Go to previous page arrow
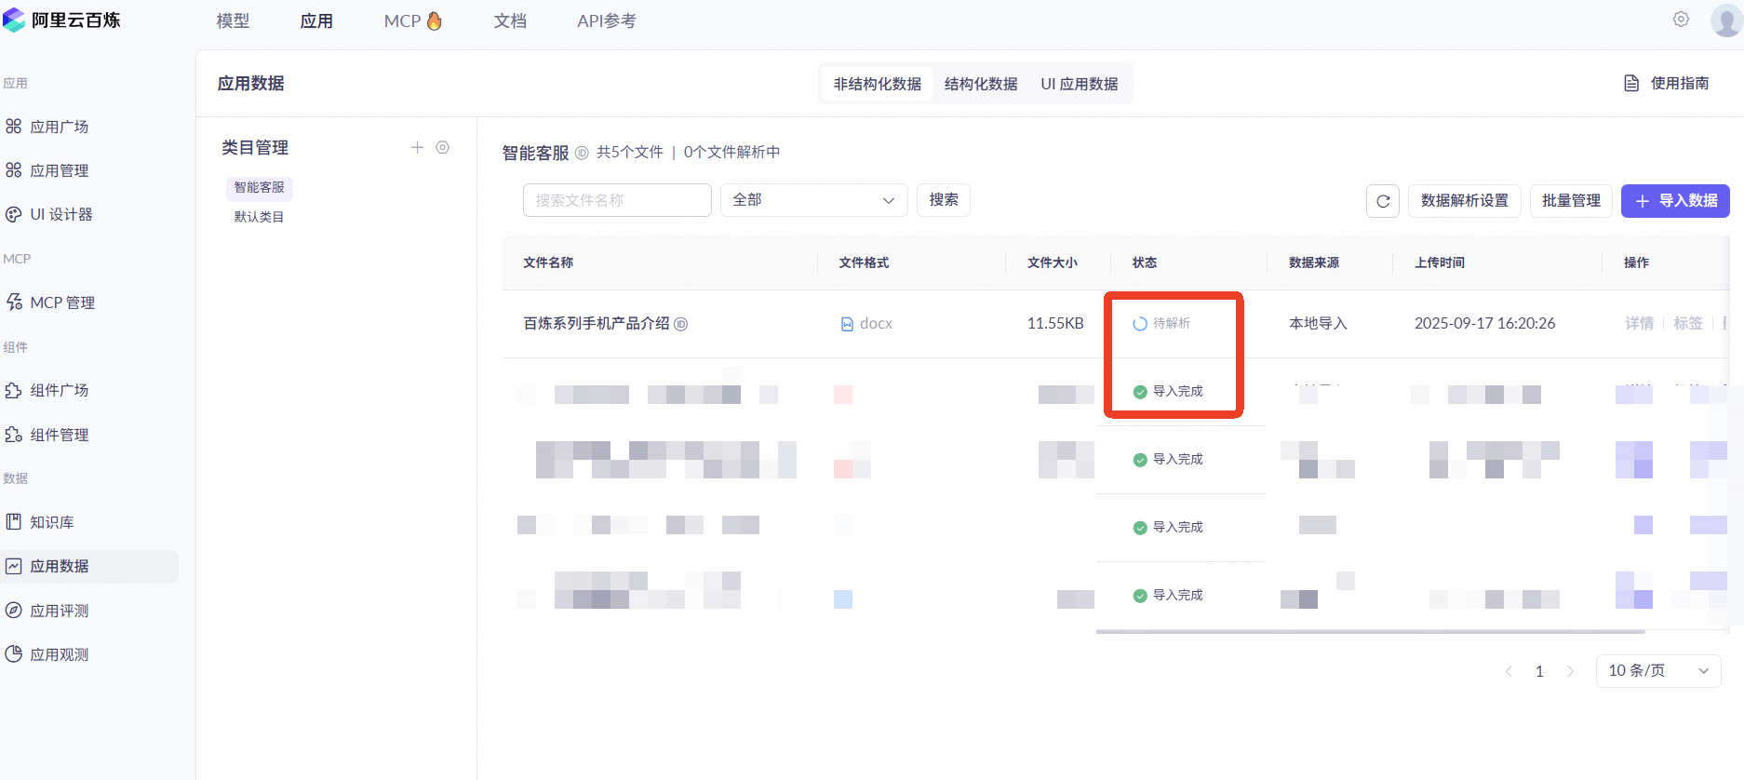Viewport: 1744px width, 780px height. pos(1509,671)
